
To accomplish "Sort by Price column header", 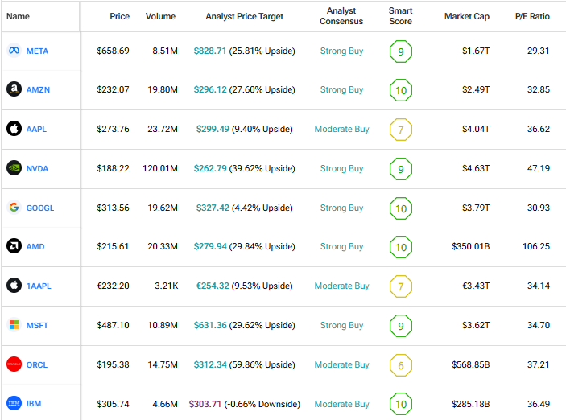I will pyautogui.click(x=119, y=17).
